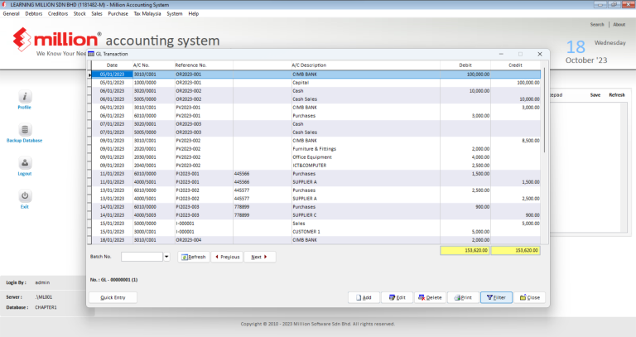
Task: Click account number 2040/0001
Action: pyautogui.click(x=145, y=166)
